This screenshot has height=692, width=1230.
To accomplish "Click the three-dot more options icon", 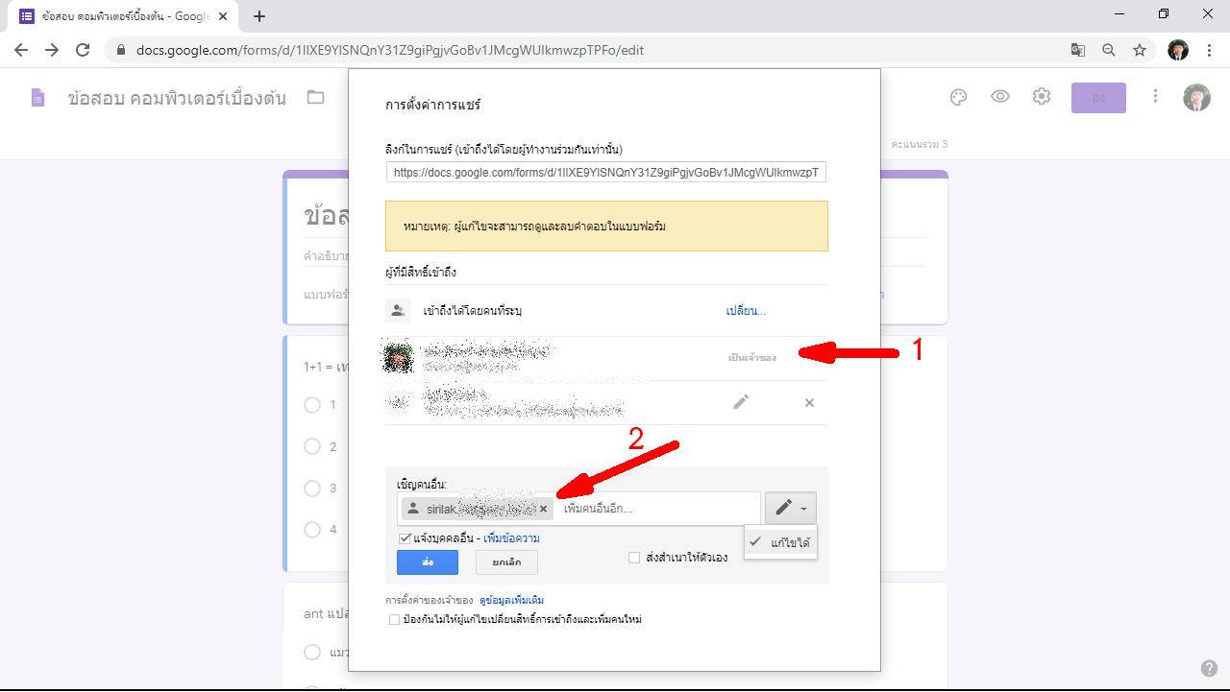I will 1156,97.
